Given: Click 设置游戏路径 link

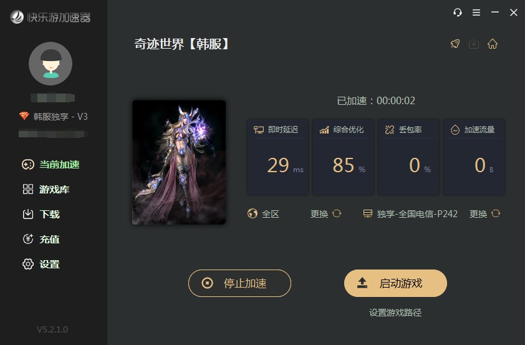Looking at the screenshot, I should [x=395, y=313].
